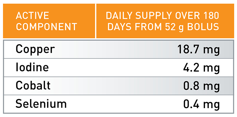Click the mg unit in the Iodine row
Viewport: 237px width, 117px height.
[x=211, y=69]
